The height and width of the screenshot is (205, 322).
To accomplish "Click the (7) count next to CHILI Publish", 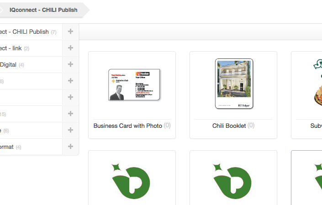I will coord(54,32).
